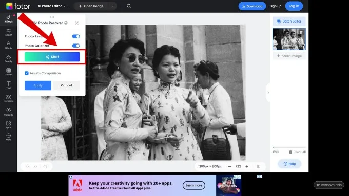Click the Old Photo Restorer help icon
The height and width of the screenshot is (196, 349).
tap(66, 23)
